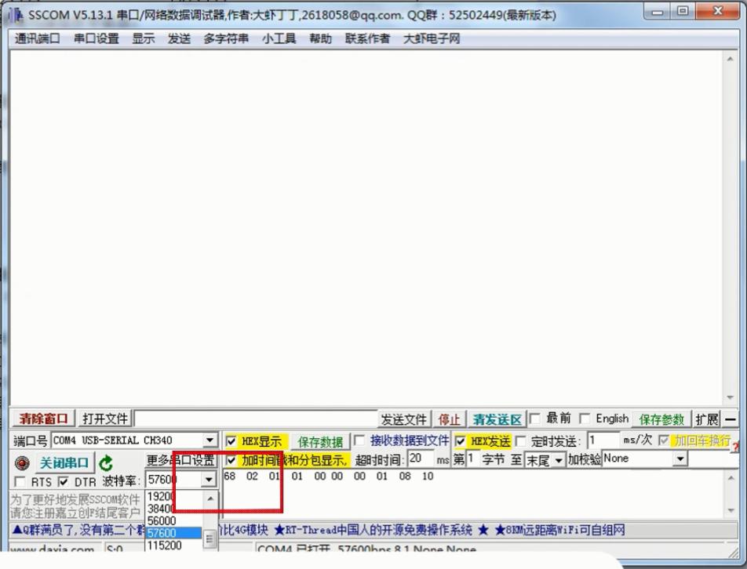
Task: Open the 联系作者 menu
Action: [367, 38]
